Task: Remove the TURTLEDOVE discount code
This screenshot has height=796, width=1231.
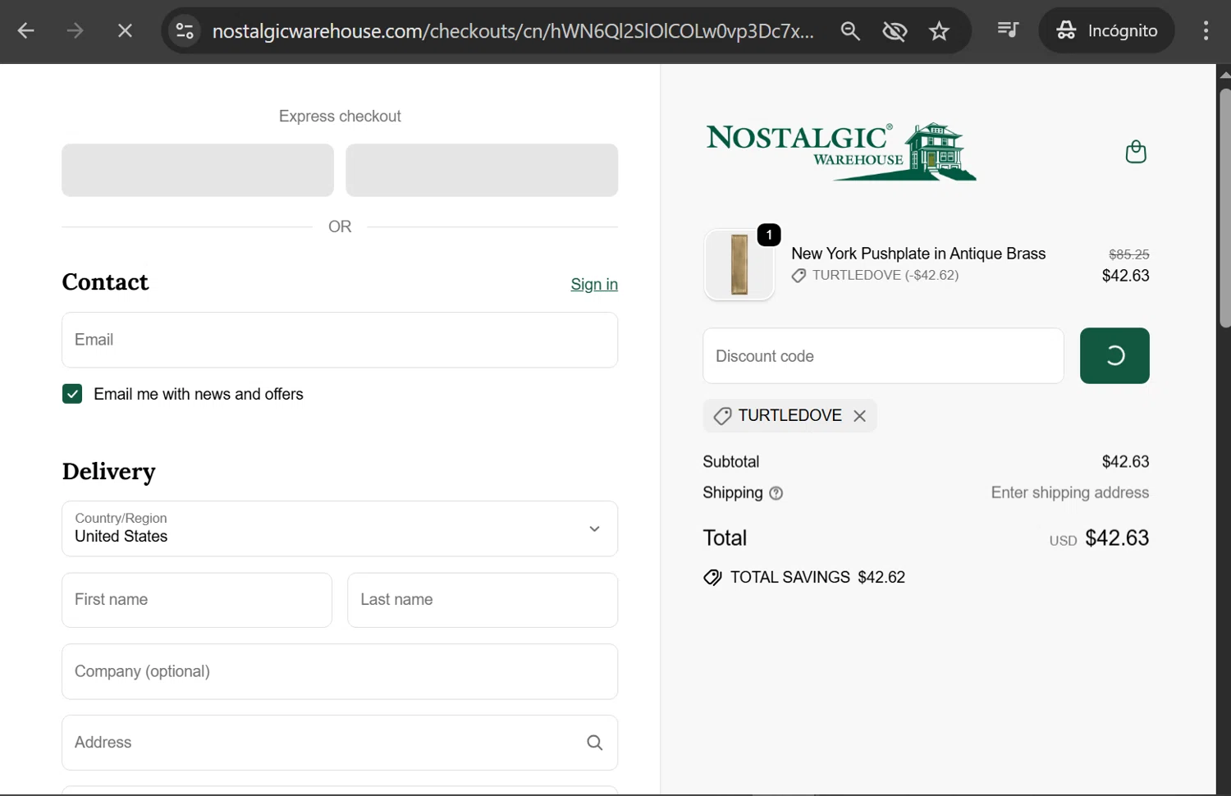Action: coord(859,416)
